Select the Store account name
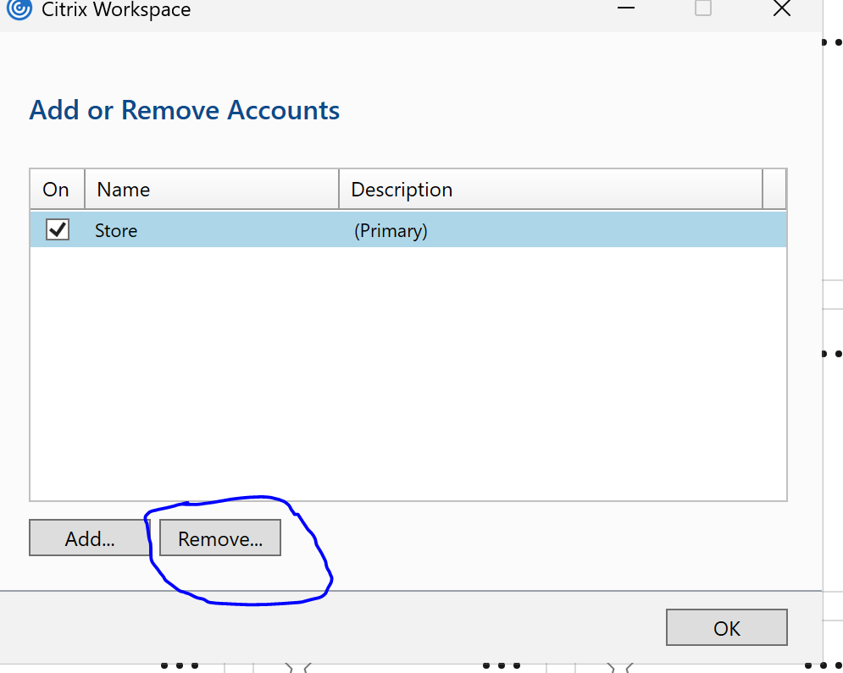This screenshot has height=673, width=843. coord(116,230)
